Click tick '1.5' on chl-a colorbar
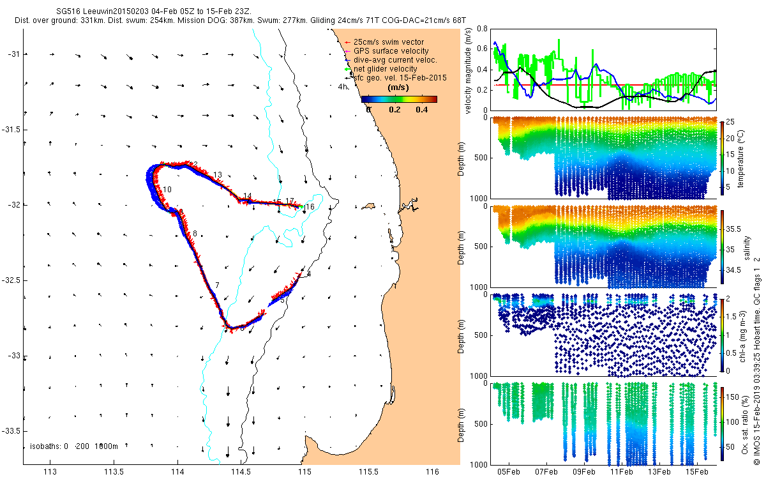Screen dimensions: 766x479 pos(733,316)
